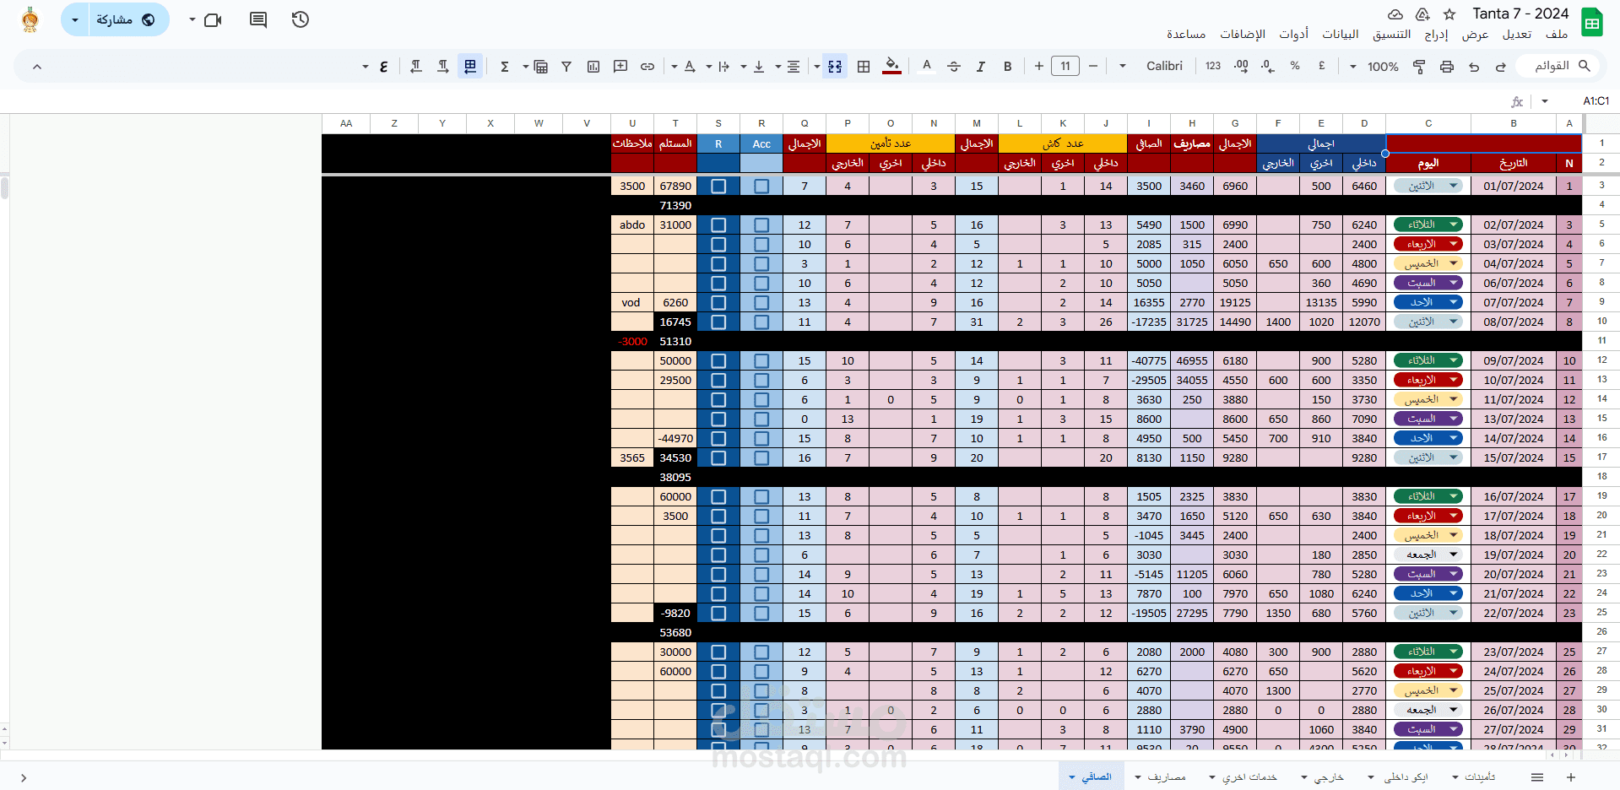Insert a chart icon
Screen dimensions: 1620x790
pyautogui.click(x=593, y=66)
